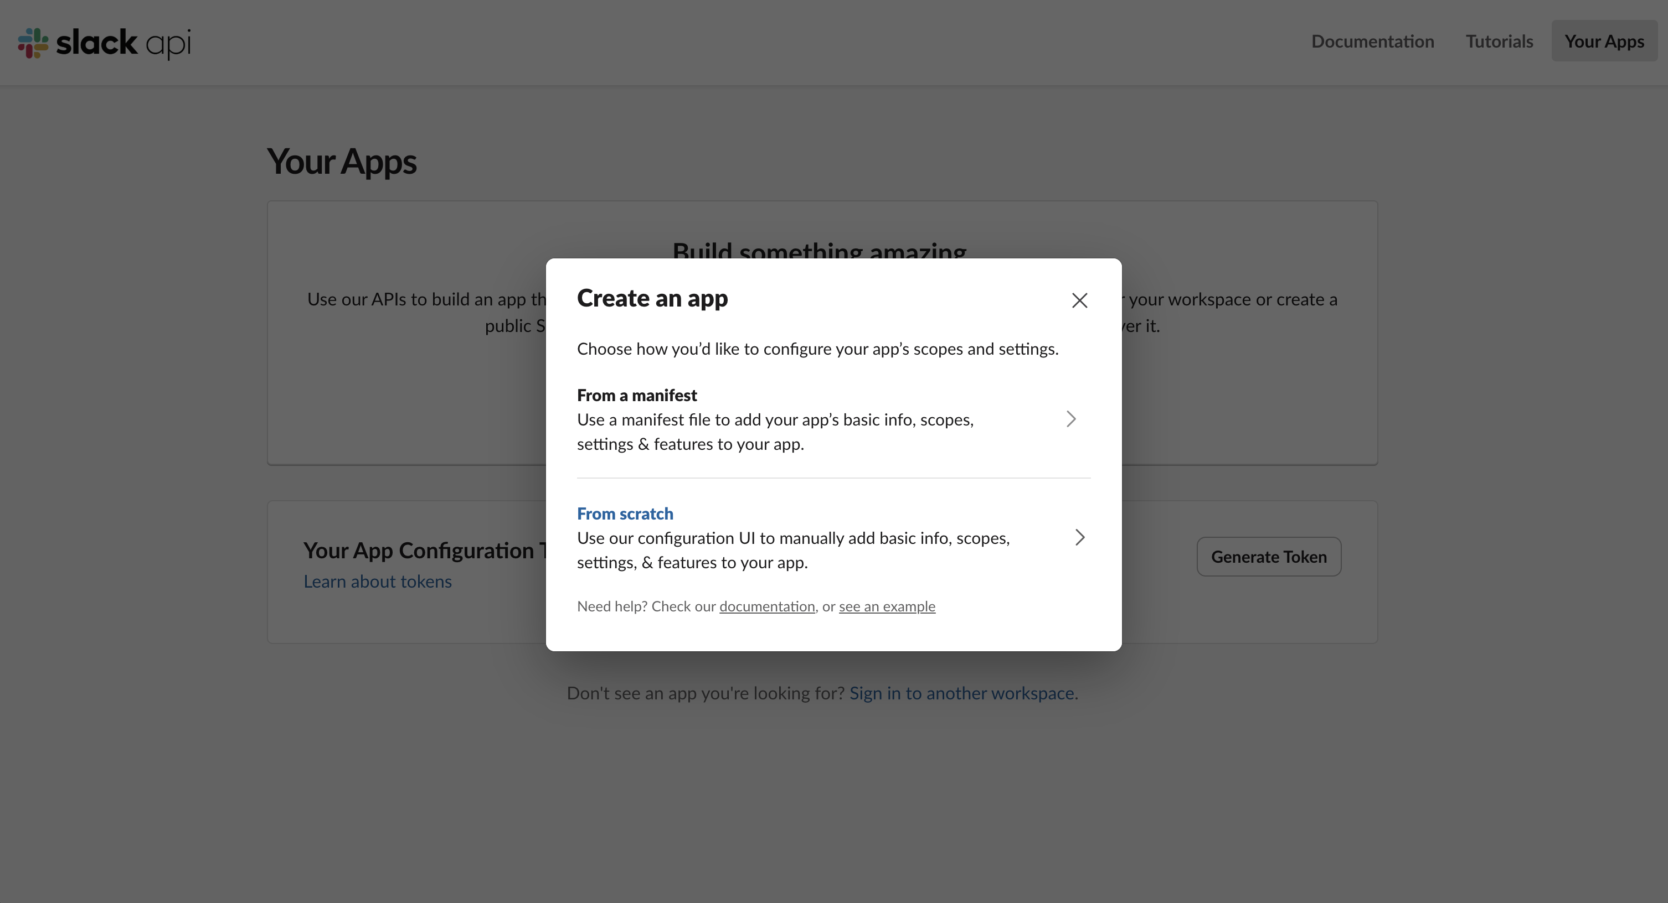Click the chevron next to From a manifest
The width and height of the screenshot is (1668, 903).
pos(1071,419)
